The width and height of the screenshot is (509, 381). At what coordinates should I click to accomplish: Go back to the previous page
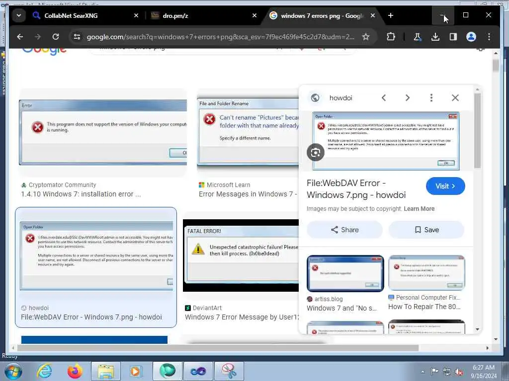(20, 37)
